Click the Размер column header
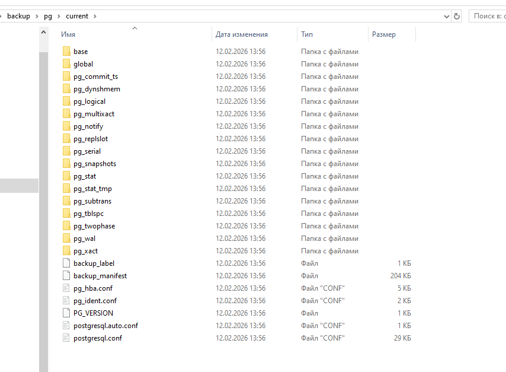506x372 pixels. pyautogui.click(x=383, y=34)
